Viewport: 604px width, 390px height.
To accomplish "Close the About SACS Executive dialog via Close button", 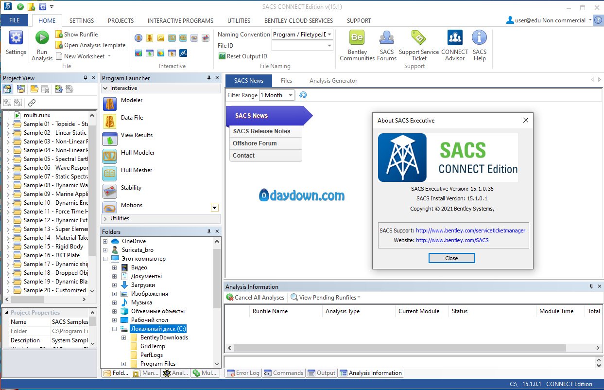I will click(x=451, y=258).
